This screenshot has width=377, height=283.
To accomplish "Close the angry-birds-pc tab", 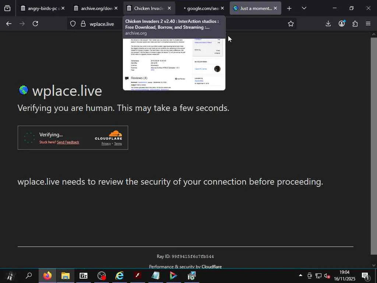I will (x=63, y=8).
